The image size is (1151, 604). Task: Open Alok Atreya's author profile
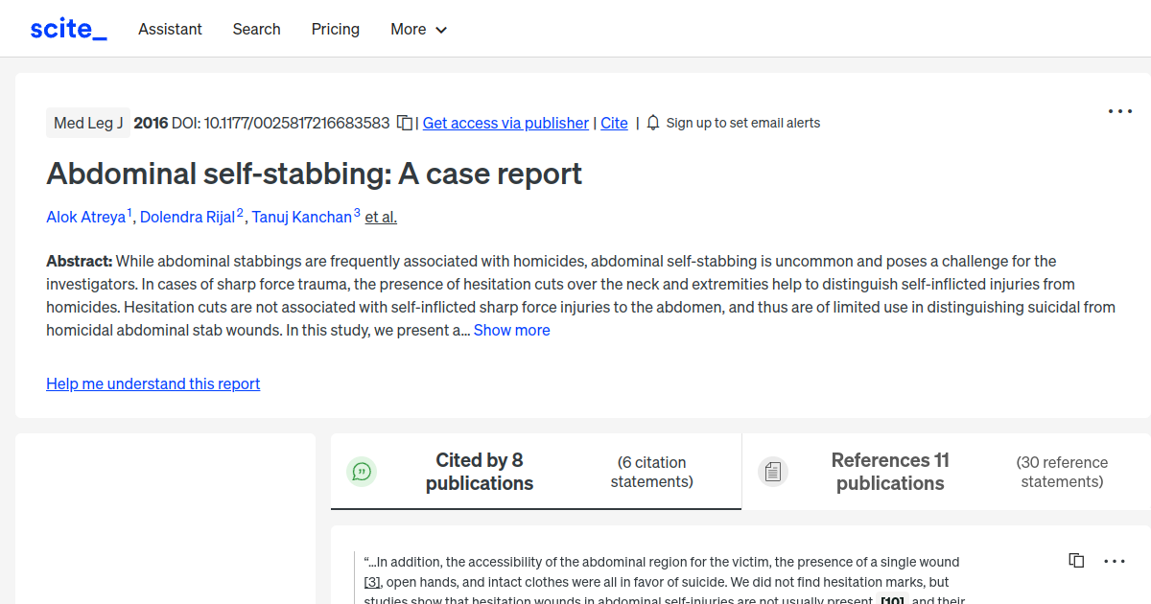[84, 217]
